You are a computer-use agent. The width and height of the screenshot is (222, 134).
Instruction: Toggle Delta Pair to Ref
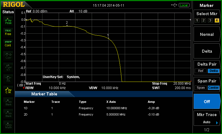pyautogui.click(x=201, y=71)
